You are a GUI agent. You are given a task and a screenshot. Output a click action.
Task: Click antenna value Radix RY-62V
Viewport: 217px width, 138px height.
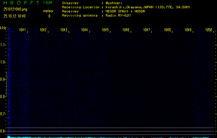pos(118,16)
